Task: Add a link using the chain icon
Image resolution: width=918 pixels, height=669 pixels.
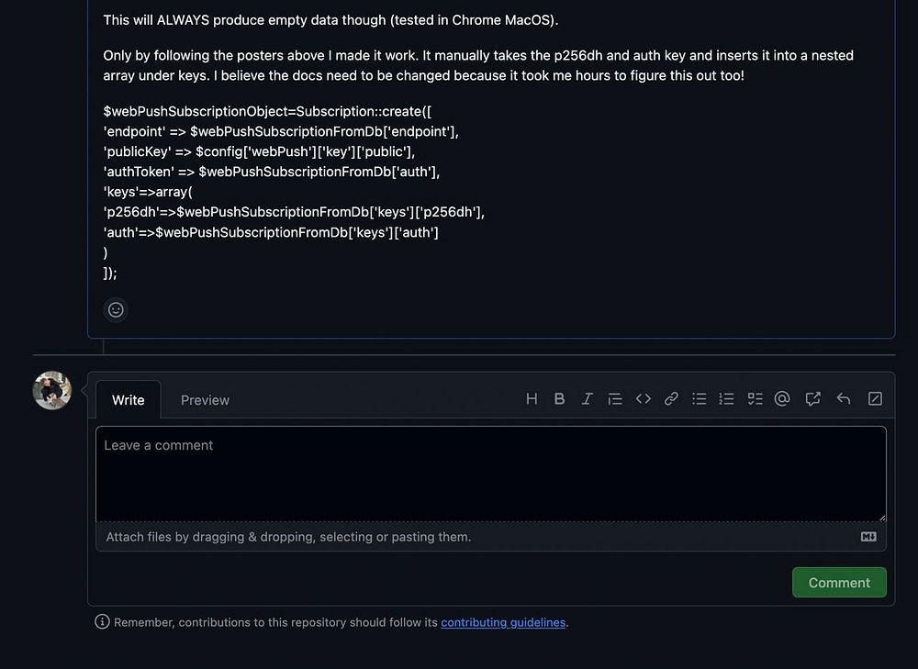Action: (x=671, y=399)
